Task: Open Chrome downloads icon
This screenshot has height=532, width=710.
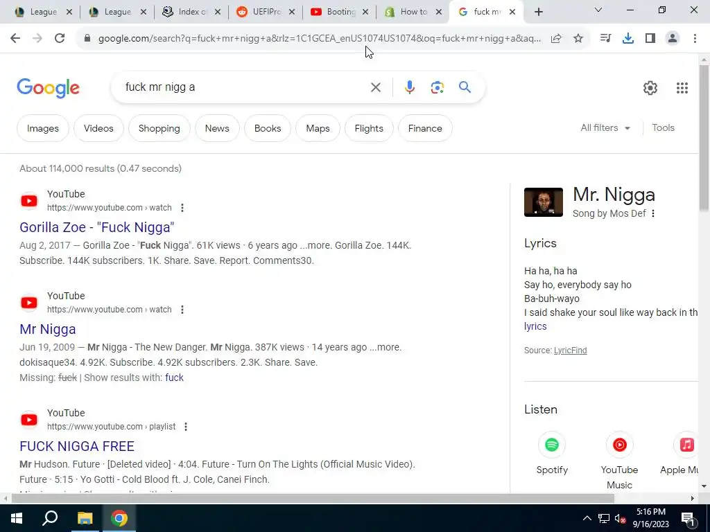Action: point(628,39)
